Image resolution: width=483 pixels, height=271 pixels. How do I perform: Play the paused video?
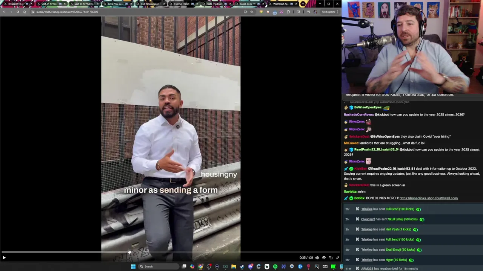tap(4, 258)
